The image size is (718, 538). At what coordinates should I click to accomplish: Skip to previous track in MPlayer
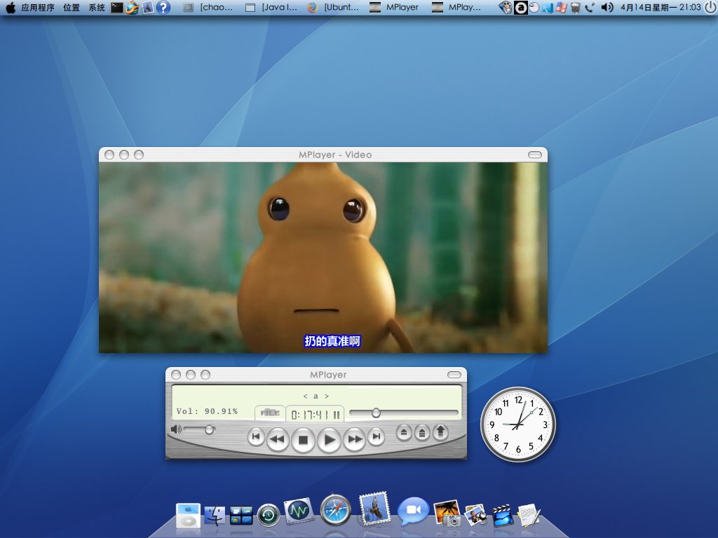point(256,436)
